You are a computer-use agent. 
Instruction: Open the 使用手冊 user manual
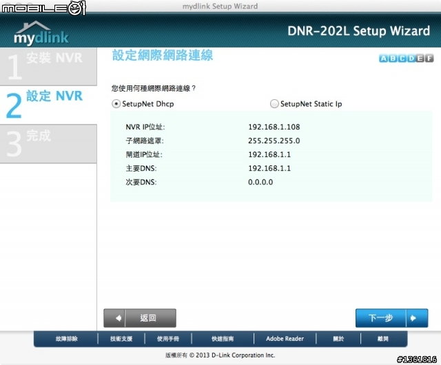point(168,339)
